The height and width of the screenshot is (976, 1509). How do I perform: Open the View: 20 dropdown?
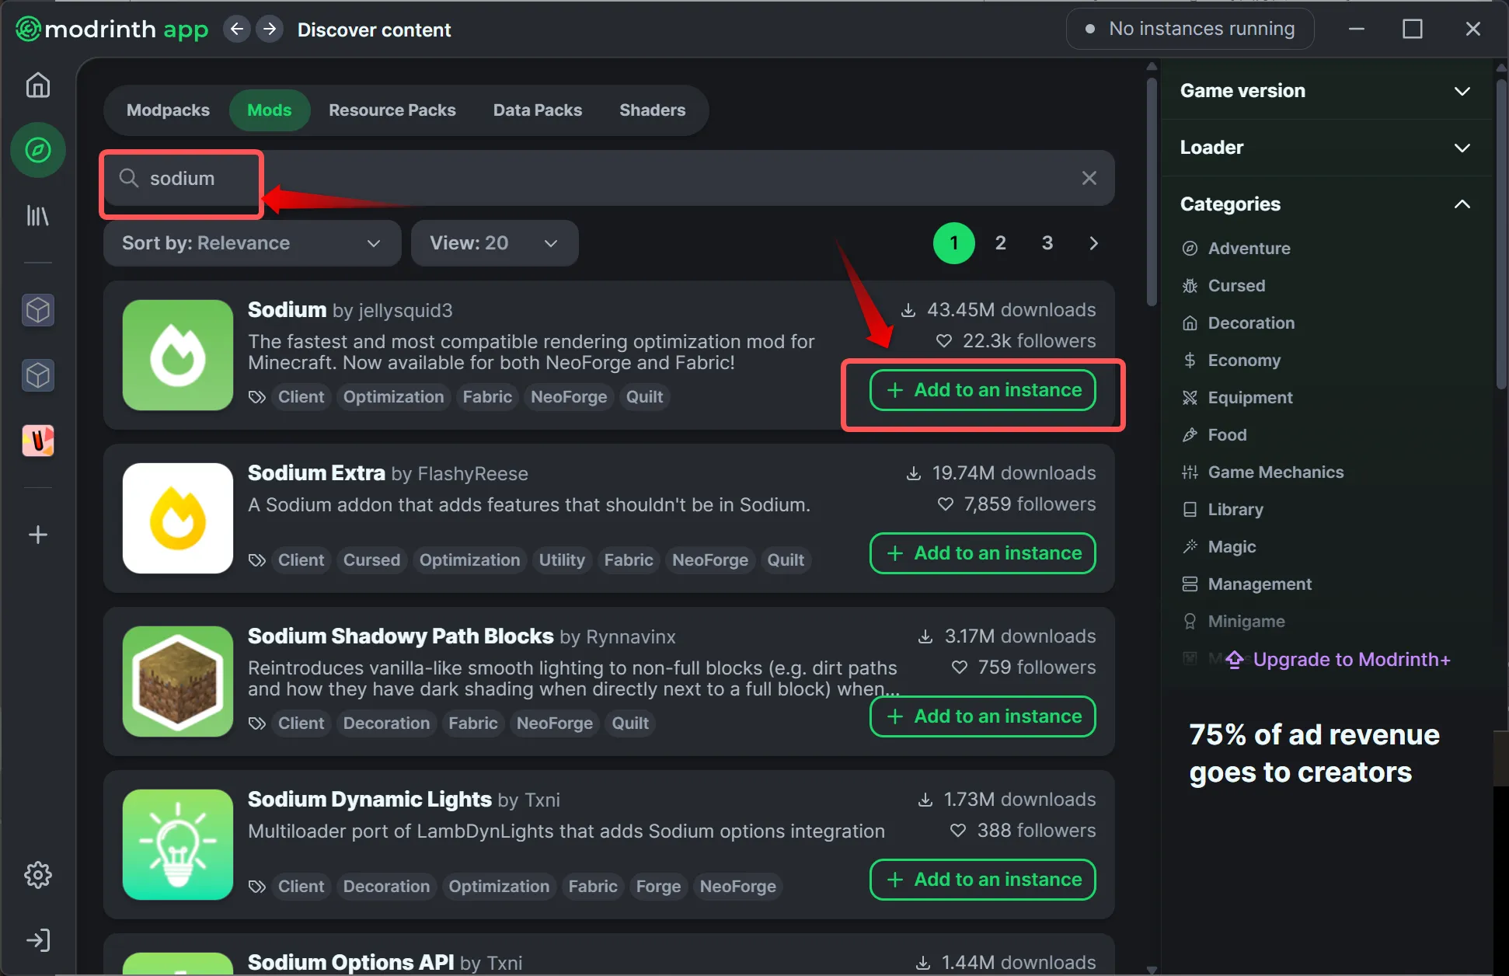493,243
